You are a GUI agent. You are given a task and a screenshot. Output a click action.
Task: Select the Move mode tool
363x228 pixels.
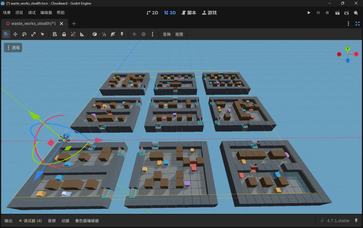15,34
